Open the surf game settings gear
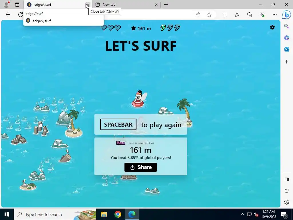 (x=272, y=27)
